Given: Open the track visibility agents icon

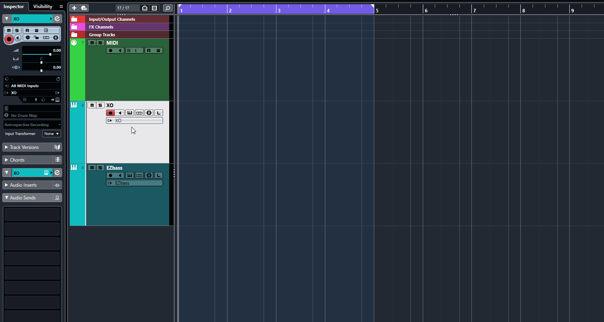Looking at the screenshot, I should point(145,8).
